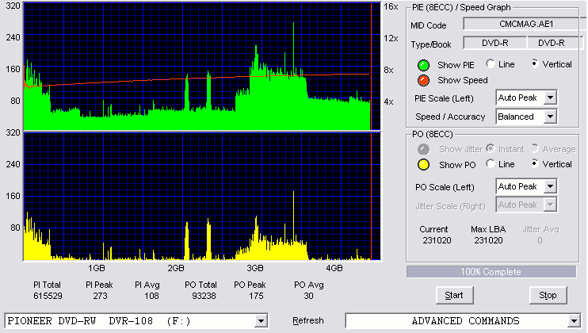Click the Stop button
The width and height of the screenshot is (588, 333).
click(548, 296)
